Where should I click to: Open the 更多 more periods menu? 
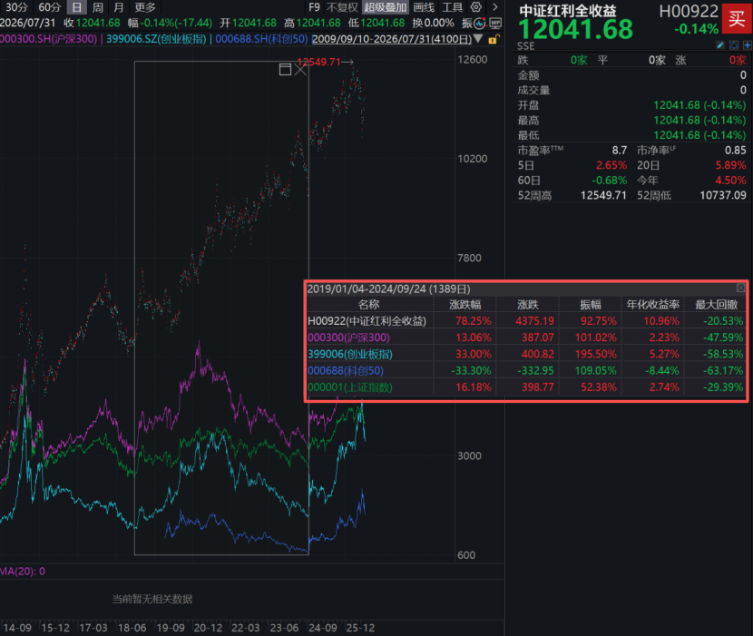pos(145,7)
